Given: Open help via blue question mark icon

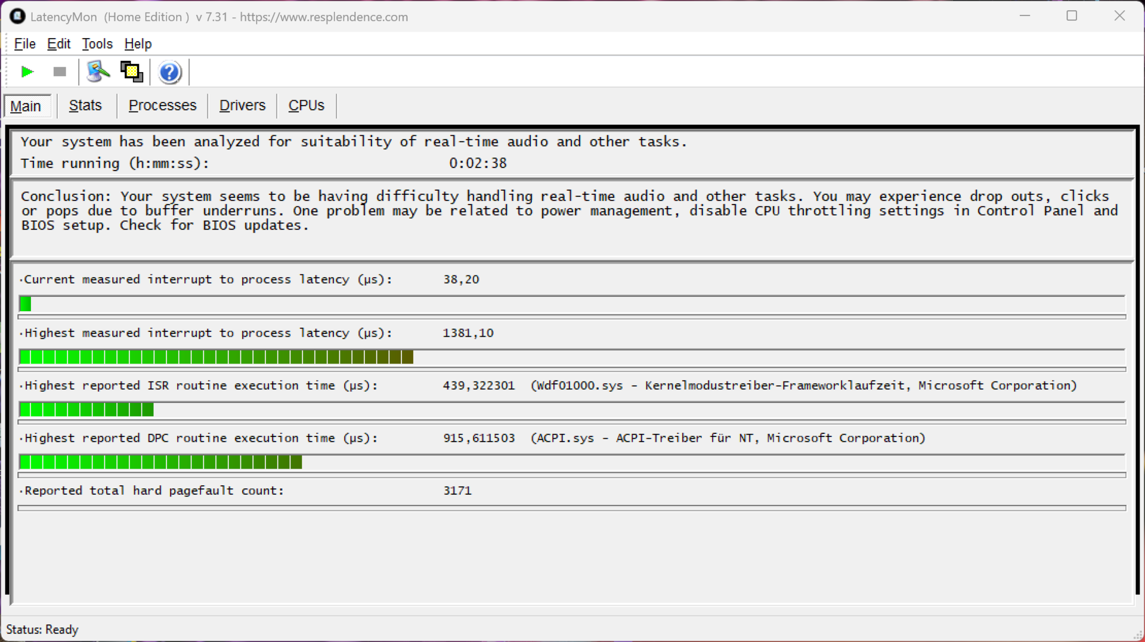Looking at the screenshot, I should [x=169, y=72].
